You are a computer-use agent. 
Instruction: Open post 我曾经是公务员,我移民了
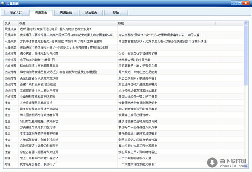(37, 164)
